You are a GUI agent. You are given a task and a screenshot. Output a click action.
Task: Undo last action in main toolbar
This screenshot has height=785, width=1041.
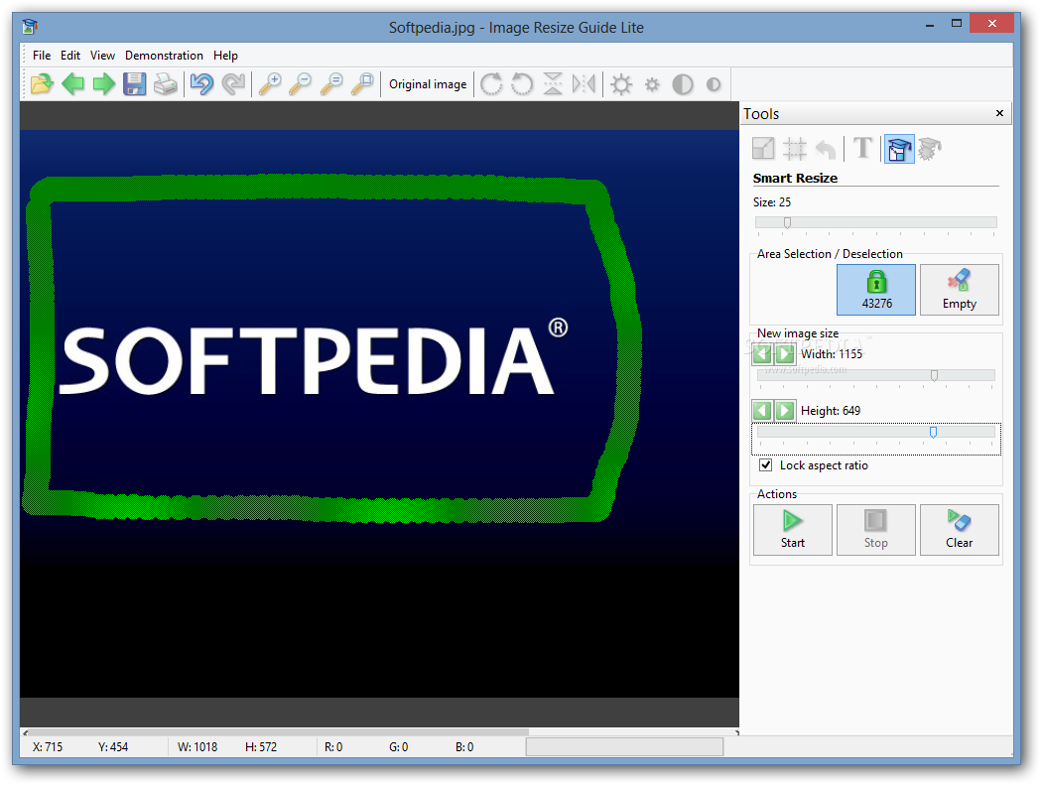pos(201,84)
